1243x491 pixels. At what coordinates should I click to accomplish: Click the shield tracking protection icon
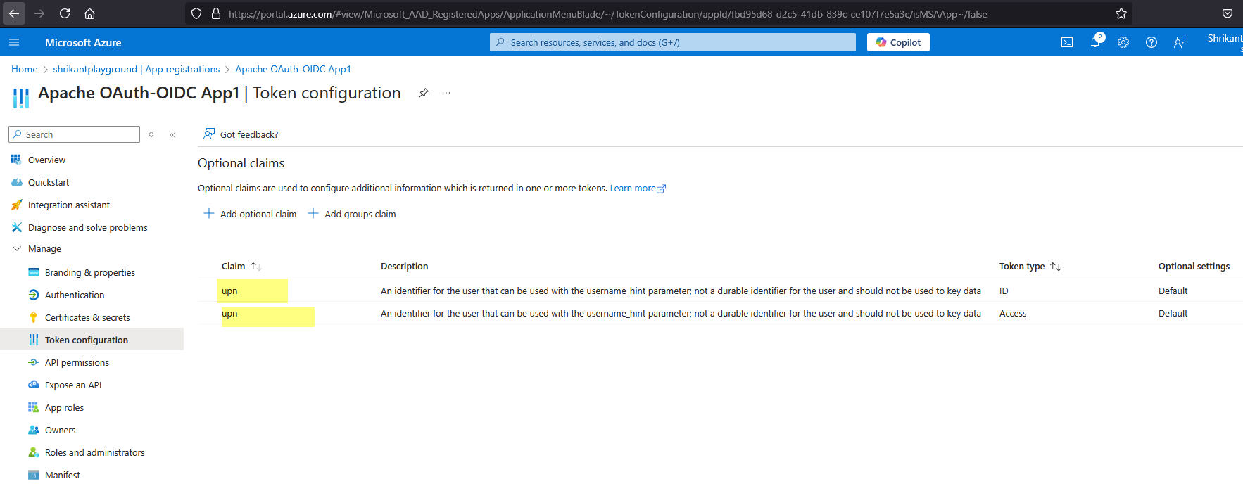[196, 13]
